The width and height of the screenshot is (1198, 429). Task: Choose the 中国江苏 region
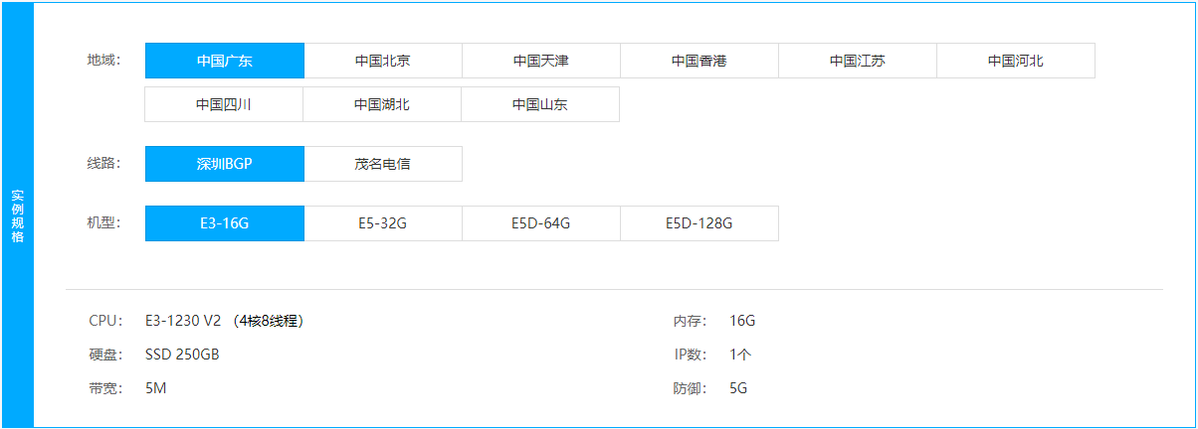858,61
